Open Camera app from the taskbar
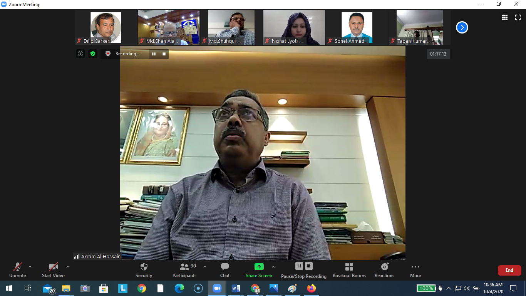The image size is (526, 296). [85, 288]
